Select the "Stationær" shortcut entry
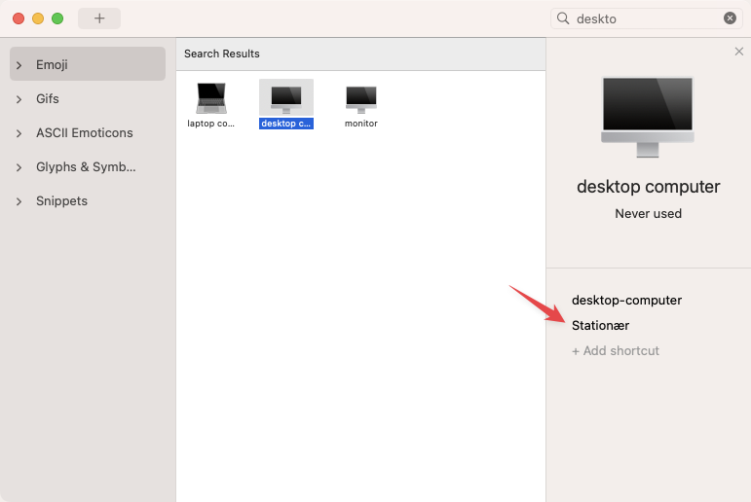The width and height of the screenshot is (751, 502). [600, 326]
